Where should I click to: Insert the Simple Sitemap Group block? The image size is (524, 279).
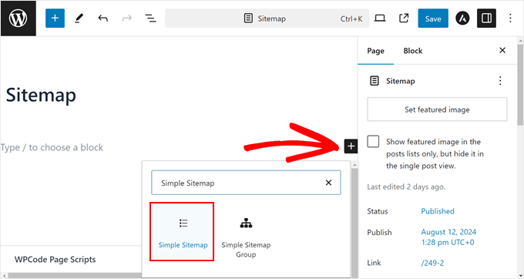coord(246,236)
